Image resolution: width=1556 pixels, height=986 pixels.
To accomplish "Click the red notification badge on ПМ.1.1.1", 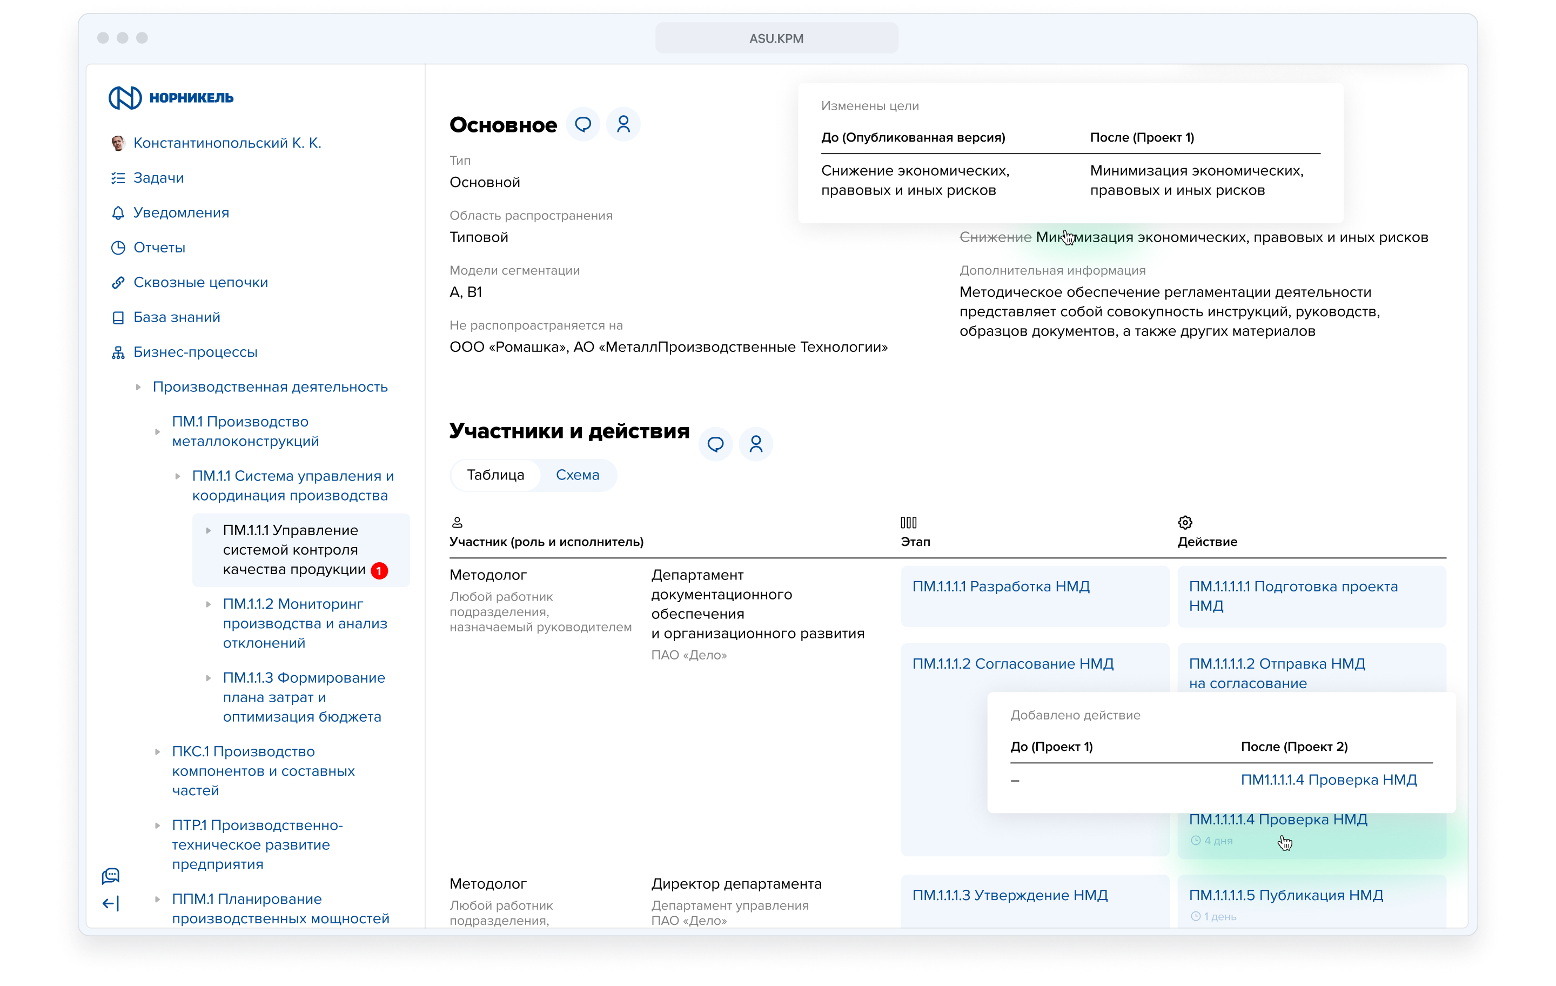I will coord(380,570).
